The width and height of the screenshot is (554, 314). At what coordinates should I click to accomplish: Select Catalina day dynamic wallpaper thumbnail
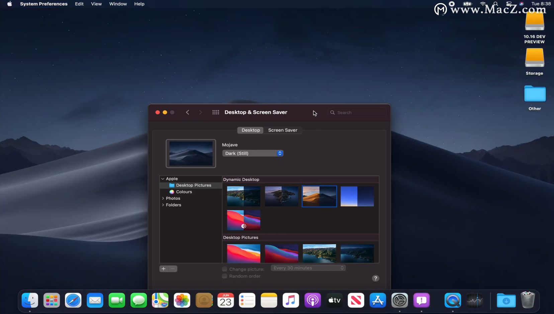[x=244, y=196]
